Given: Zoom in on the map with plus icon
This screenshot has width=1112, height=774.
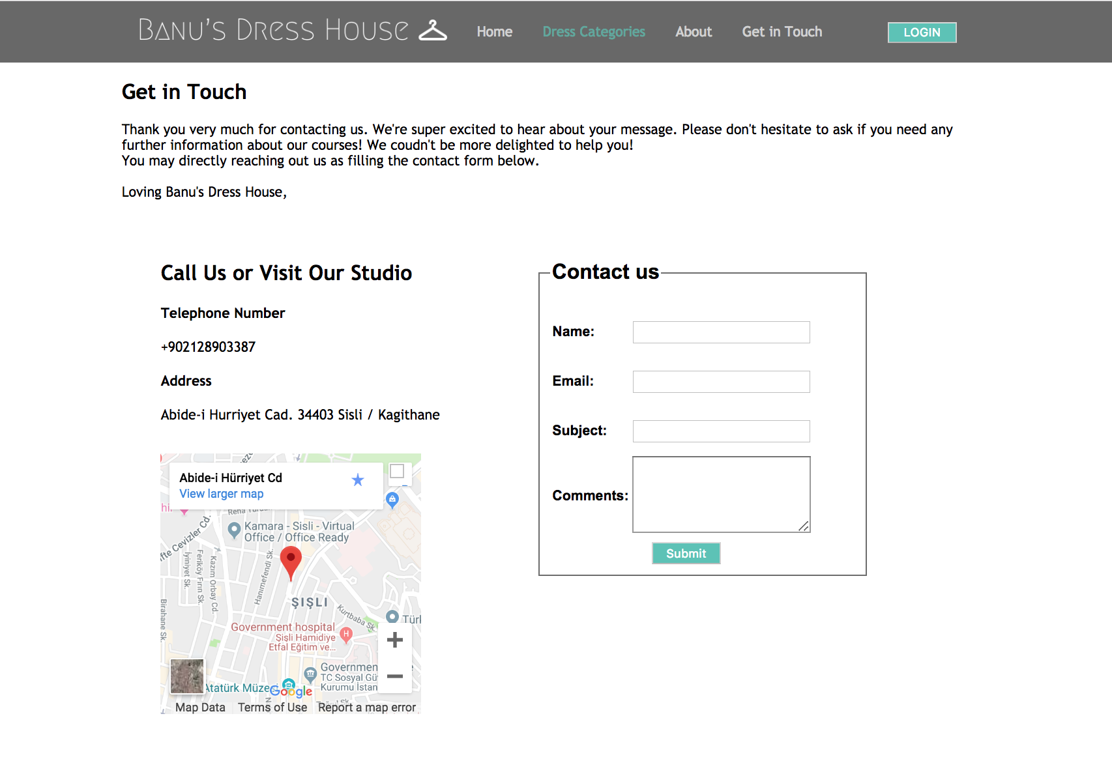Looking at the screenshot, I should pos(394,640).
